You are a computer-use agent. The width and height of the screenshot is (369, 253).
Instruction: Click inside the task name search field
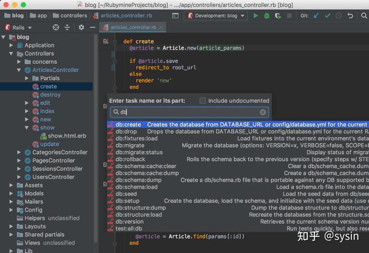tap(187, 112)
